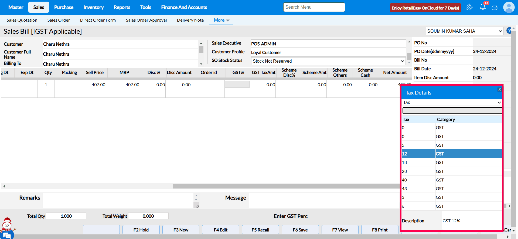518x239 pixels.
Task: Open Finance And Accounts menu
Action: click(184, 7)
